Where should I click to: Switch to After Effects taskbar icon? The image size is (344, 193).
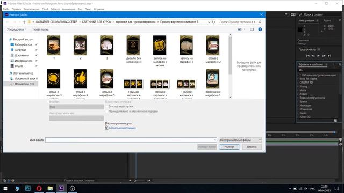pyautogui.click(x=61, y=188)
